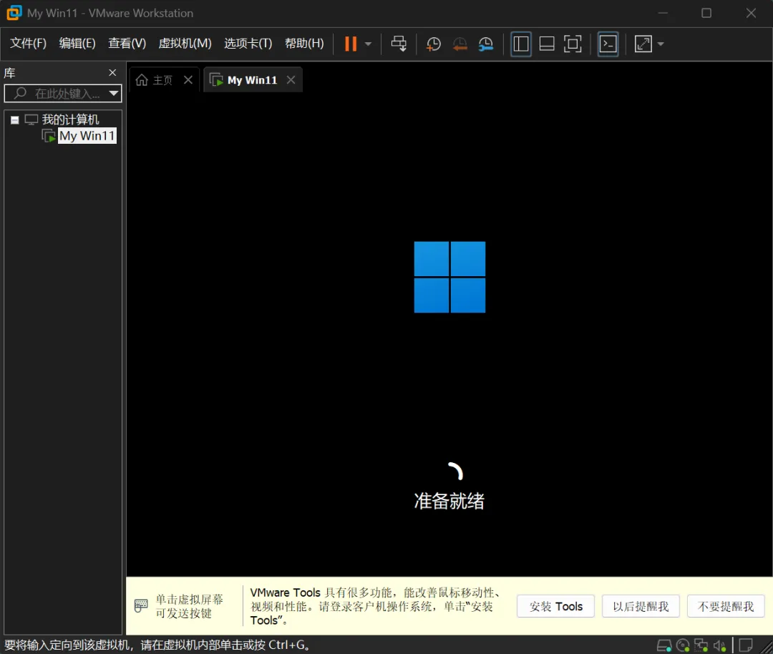The height and width of the screenshot is (654, 773).
Task: Revert virtual machine to previous snapshot
Action: click(x=460, y=44)
